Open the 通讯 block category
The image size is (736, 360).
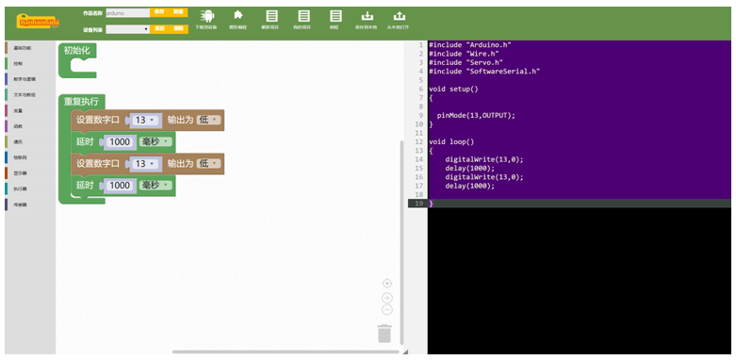30,141
